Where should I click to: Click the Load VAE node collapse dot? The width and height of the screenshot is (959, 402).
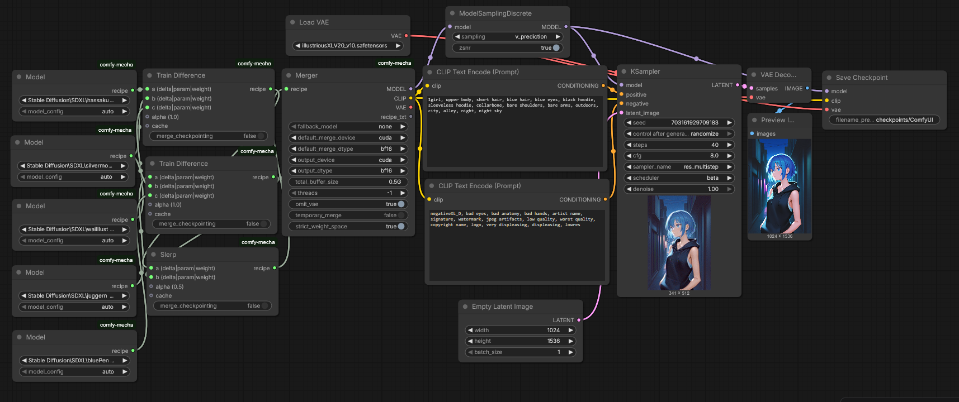(x=292, y=22)
